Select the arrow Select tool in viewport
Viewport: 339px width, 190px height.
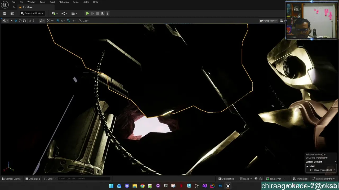(11, 21)
